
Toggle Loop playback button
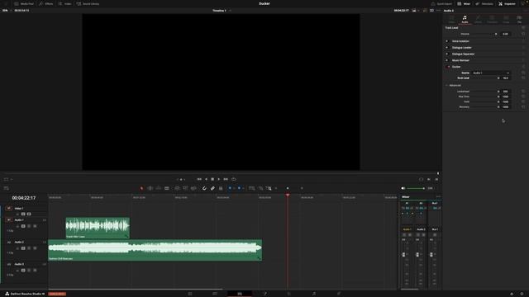(234, 180)
